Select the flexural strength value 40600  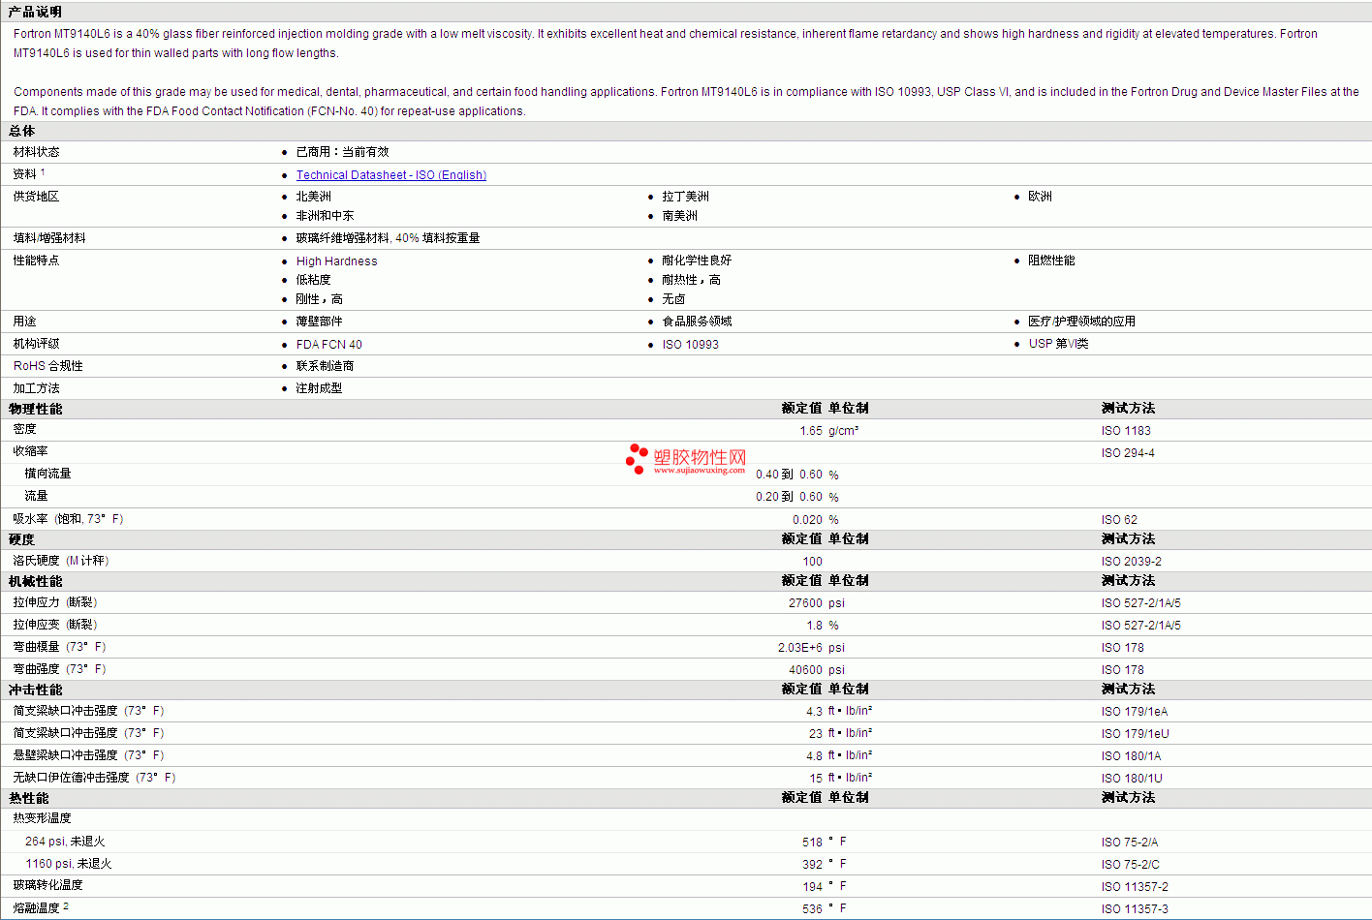pyautogui.click(x=805, y=670)
